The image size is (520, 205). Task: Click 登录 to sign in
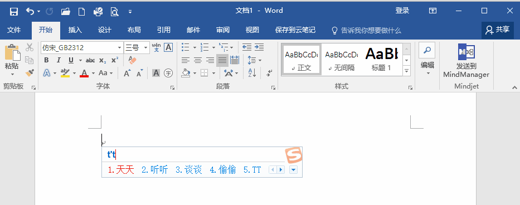402,11
